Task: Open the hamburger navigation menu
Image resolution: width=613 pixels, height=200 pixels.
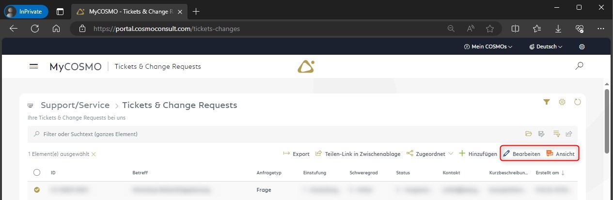Action: (33, 66)
